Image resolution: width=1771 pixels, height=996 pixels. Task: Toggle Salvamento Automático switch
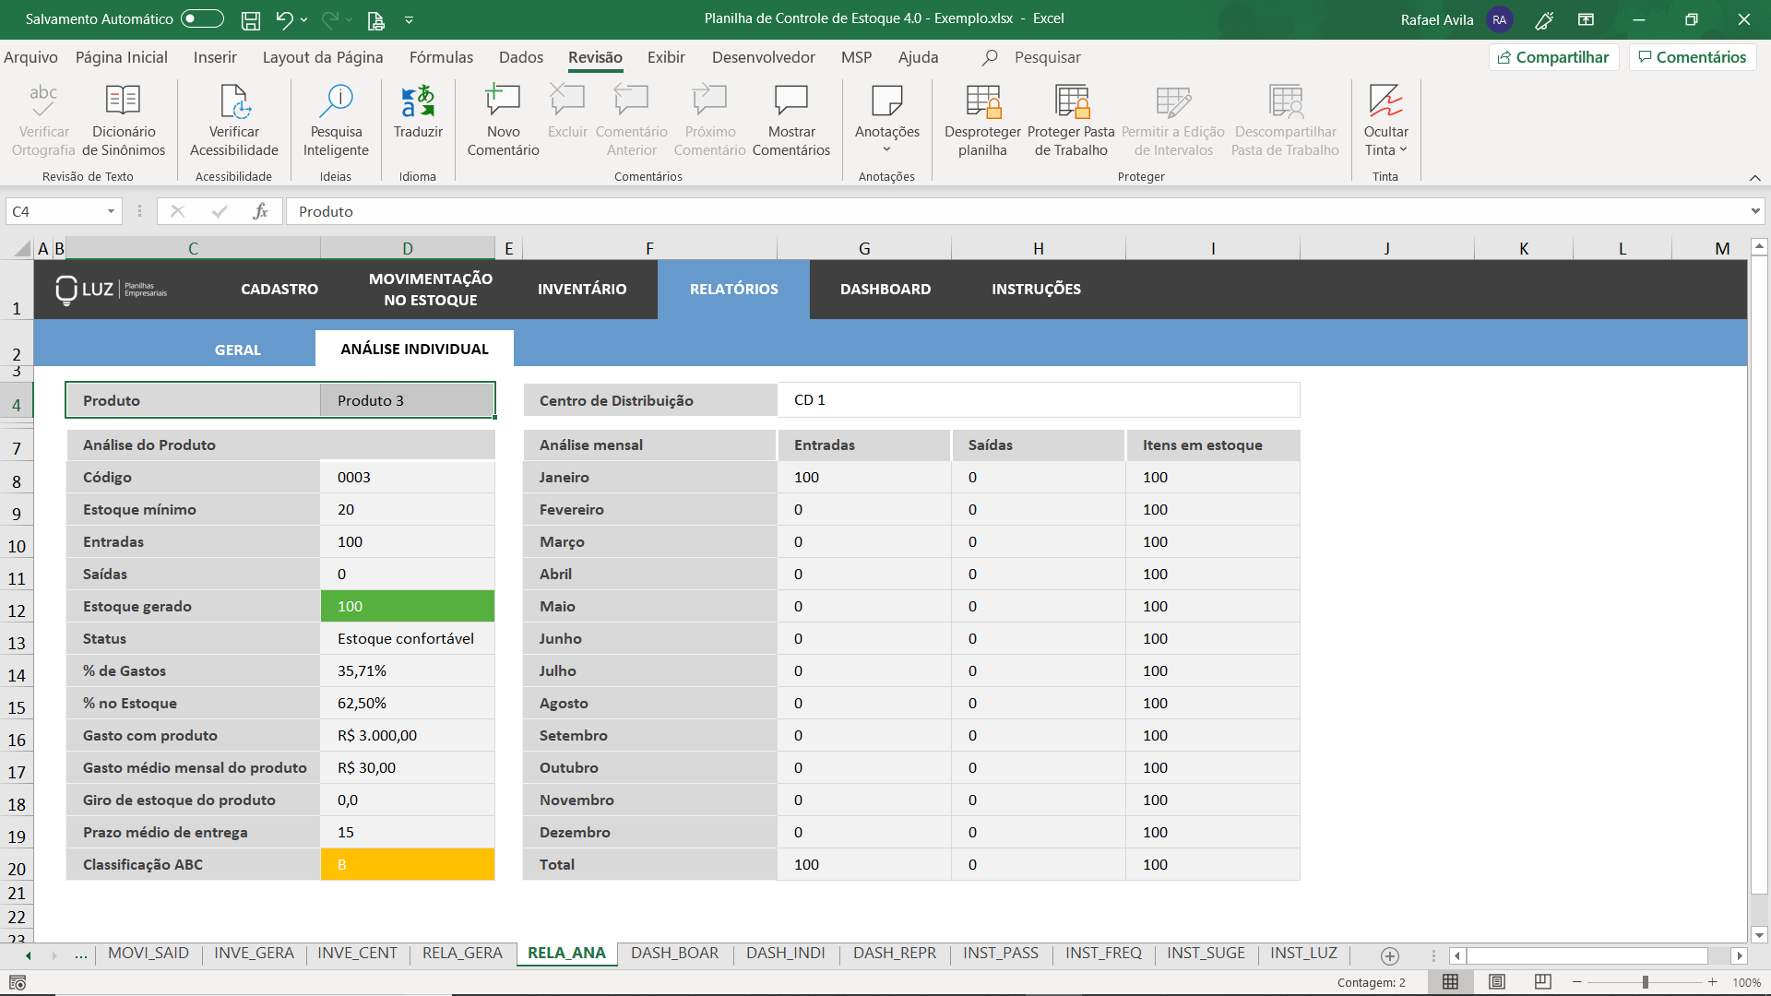202,18
